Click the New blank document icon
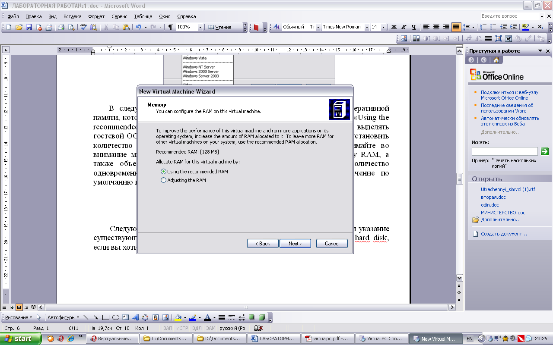The image size is (553, 345). 9,27
